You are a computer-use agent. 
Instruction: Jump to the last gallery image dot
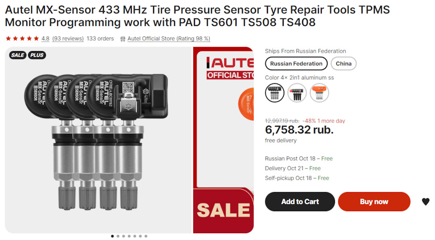click(146, 236)
